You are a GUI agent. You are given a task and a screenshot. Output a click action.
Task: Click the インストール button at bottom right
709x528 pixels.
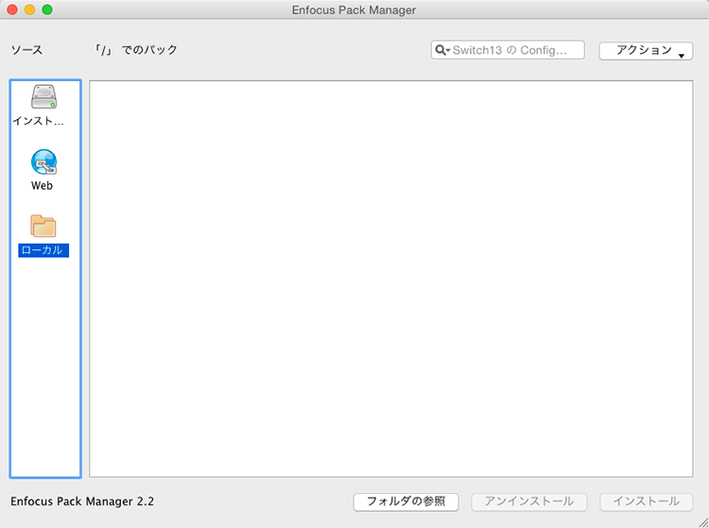647,502
